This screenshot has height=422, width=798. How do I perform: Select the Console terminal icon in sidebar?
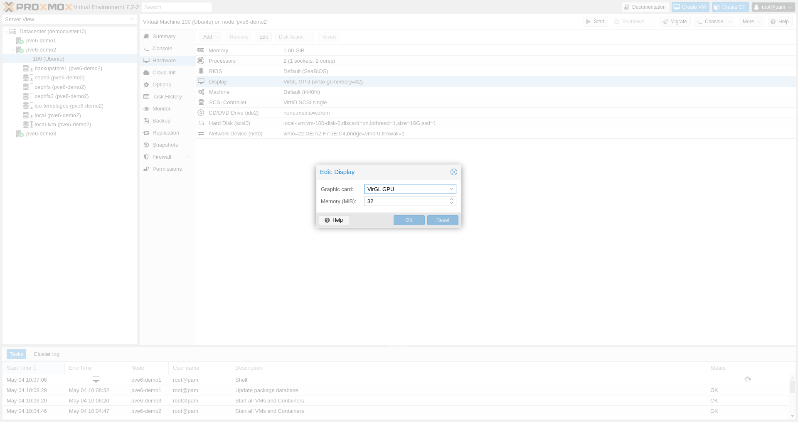[x=146, y=48]
